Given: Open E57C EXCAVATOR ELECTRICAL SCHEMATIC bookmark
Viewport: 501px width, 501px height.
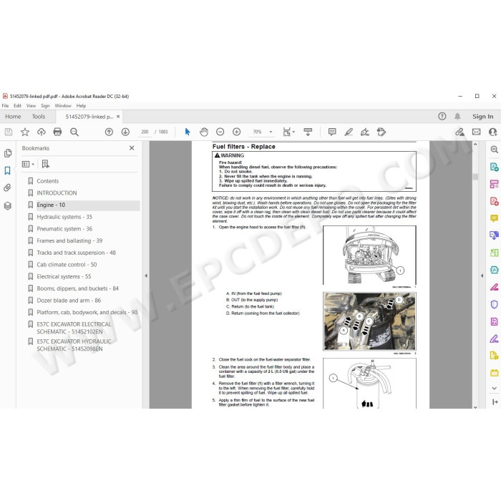Looking at the screenshot, I should pyautogui.click(x=74, y=328).
